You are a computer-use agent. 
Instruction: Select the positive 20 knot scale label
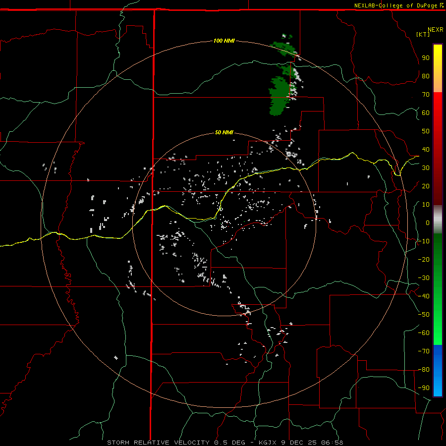pos(426,186)
